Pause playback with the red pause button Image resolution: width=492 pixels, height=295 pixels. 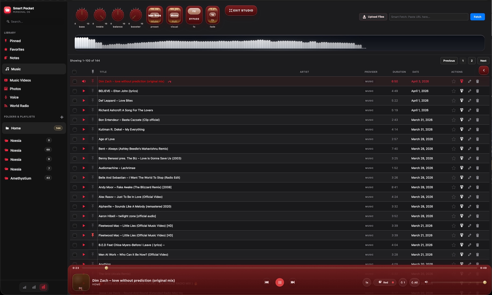tap(279, 282)
